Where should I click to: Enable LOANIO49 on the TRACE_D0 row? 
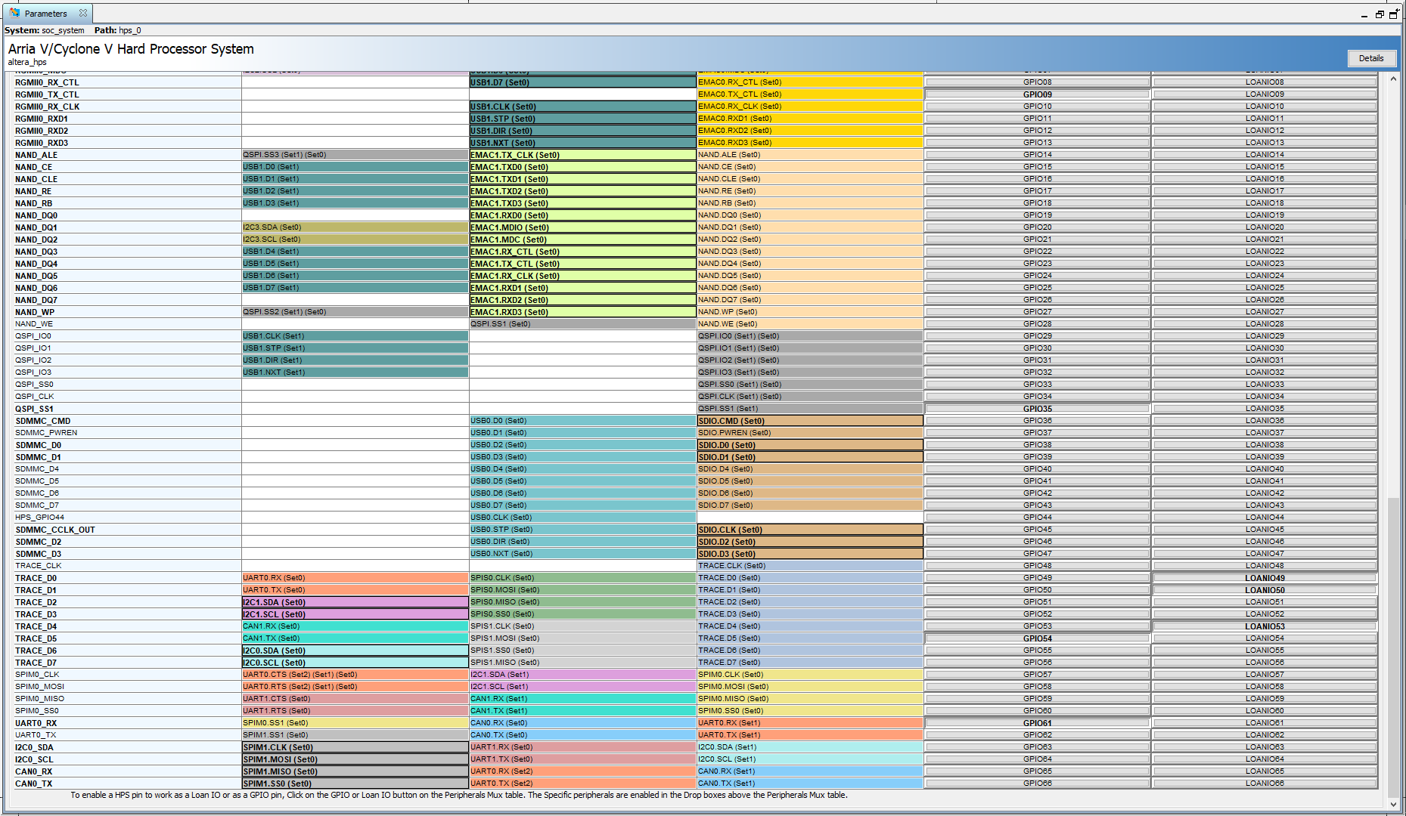pyautogui.click(x=1264, y=577)
